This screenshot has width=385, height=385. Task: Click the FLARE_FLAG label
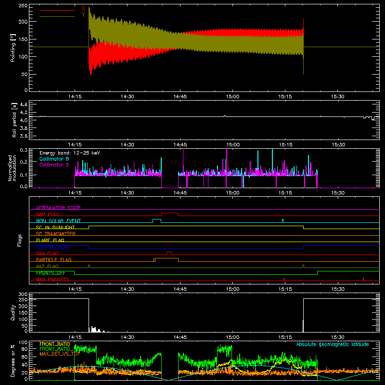[x=50, y=240]
